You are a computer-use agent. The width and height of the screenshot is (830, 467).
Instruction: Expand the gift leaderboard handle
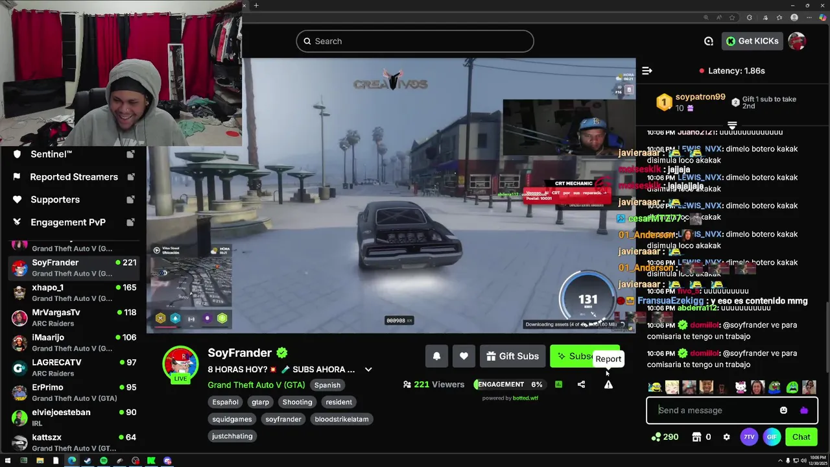[732, 125]
